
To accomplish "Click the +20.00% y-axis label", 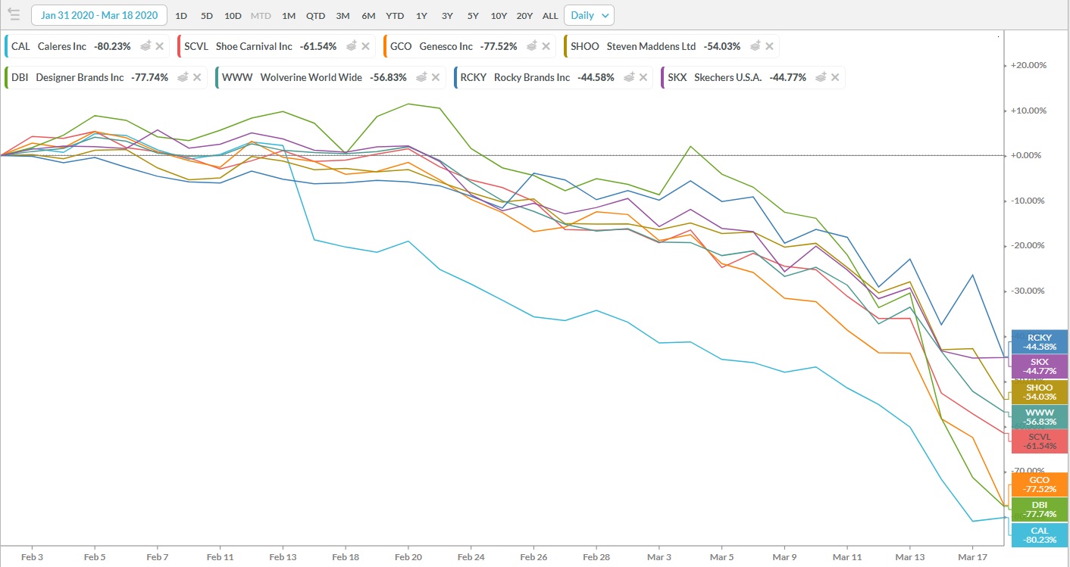I will coord(1028,65).
